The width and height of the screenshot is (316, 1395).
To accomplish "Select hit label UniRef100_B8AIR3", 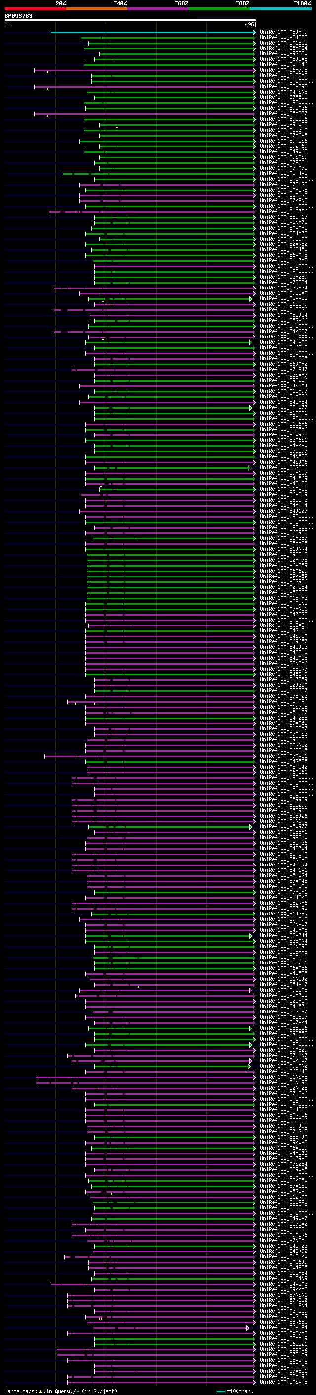I will tap(283, 86).
